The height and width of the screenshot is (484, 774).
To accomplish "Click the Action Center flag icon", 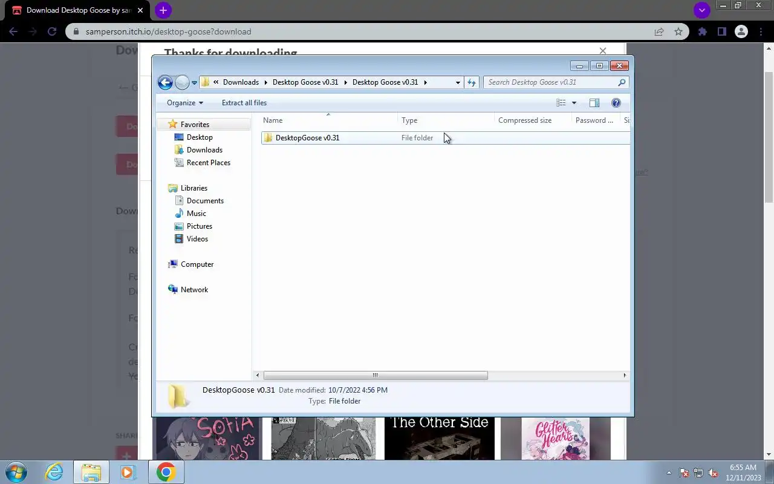I will pyautogui.click(x=684, y=473).
